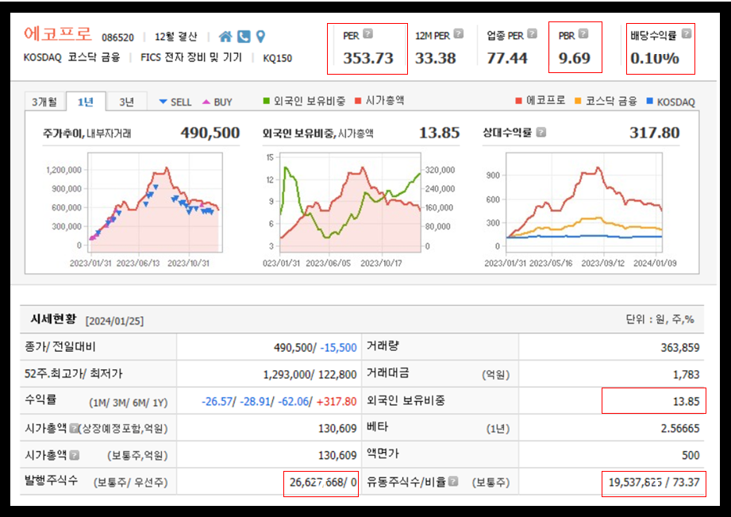
Task: Click the PBR value 9.69
Action: 575,58
